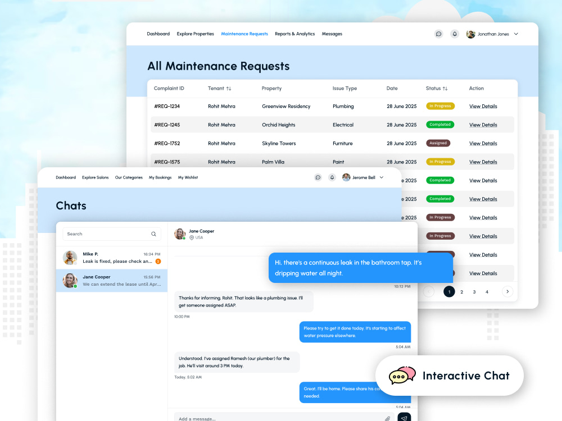
Task: Go to Dashboard in Chats window
Action: pyautogui.click(x=66, y=177)
